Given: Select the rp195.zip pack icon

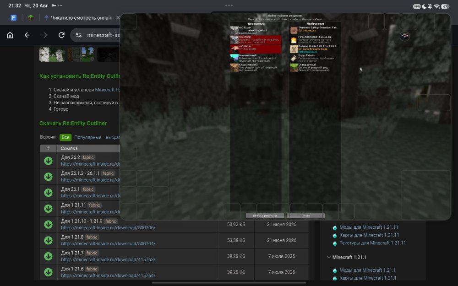Looking at the screenshot, I should (234, 40).
